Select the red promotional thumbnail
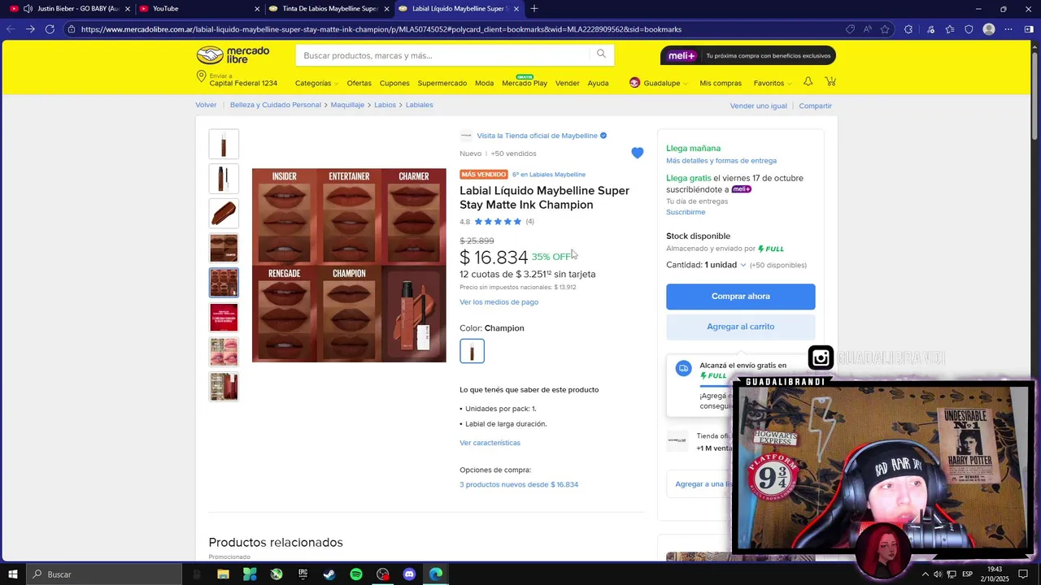The image size is (1041, 585). point(224,318)
